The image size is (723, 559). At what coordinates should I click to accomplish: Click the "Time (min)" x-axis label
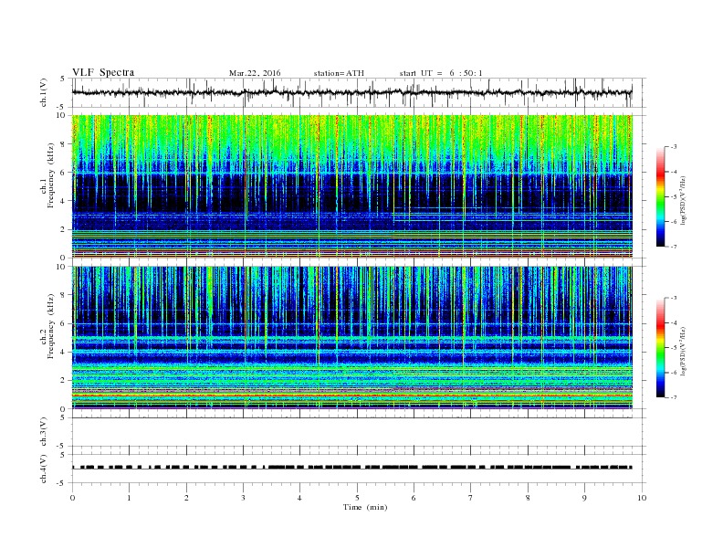click(x=365, y=507)
